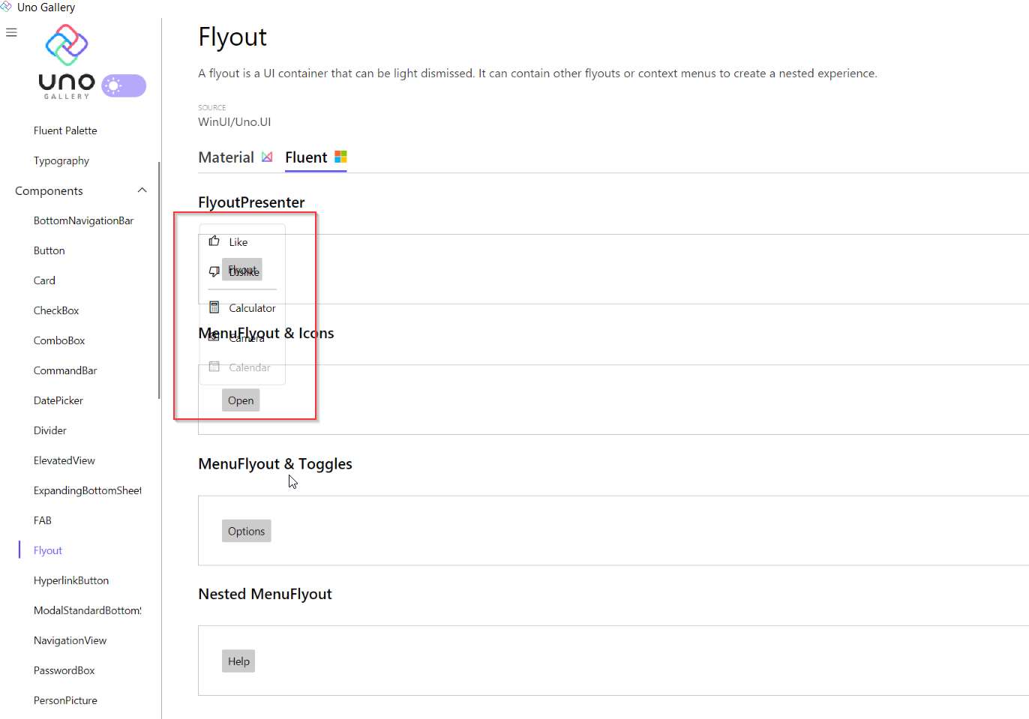Image resolution: width=1029 pixels, height=719 pixels.
Task: Navigate to the PersonPicture page
Action: click(x=65, y=700)
